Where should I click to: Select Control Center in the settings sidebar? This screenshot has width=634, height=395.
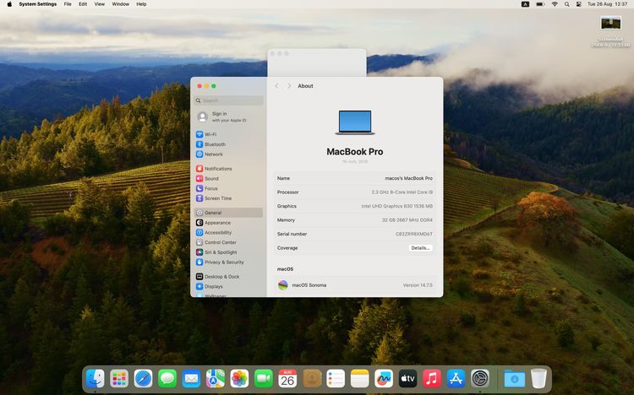tap(228, 242)
